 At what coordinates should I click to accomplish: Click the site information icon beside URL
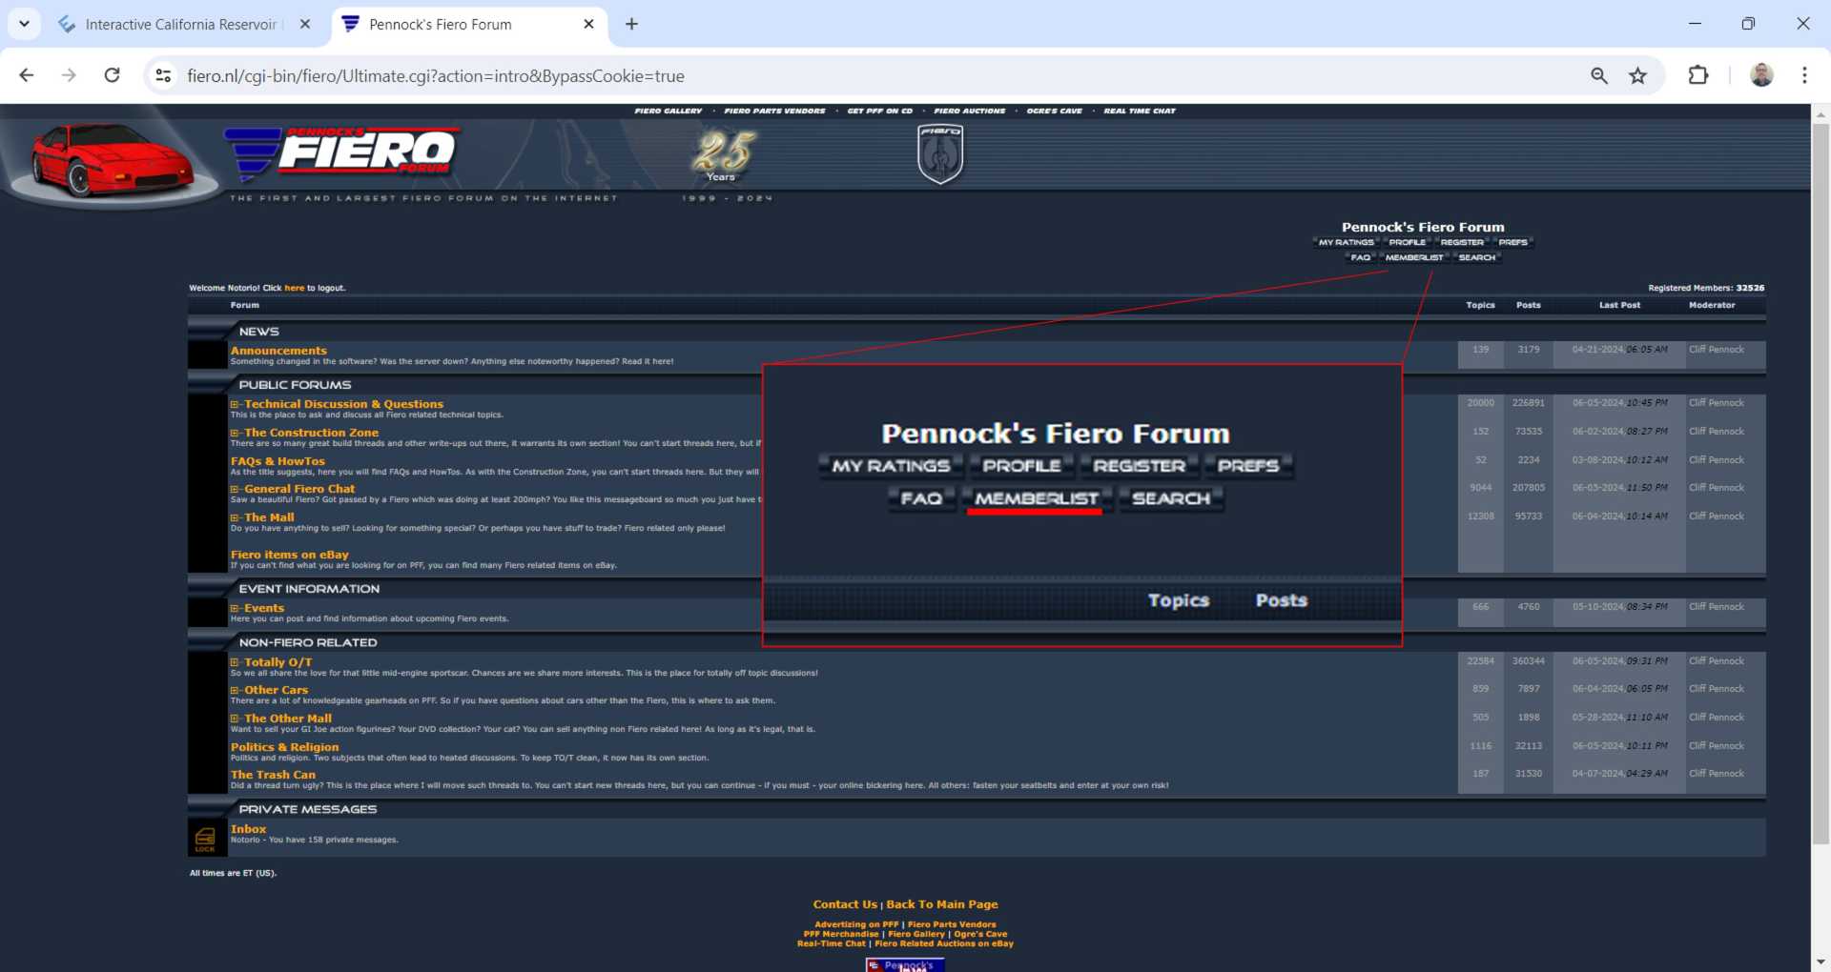click(163, 75)
